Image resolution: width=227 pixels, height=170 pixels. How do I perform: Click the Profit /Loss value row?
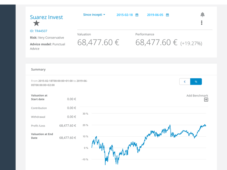click(67, 126)
